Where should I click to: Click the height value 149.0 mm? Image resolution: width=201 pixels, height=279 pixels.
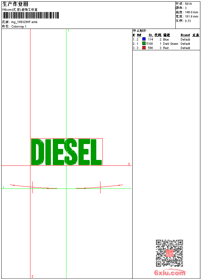click(x=191, y=12)
